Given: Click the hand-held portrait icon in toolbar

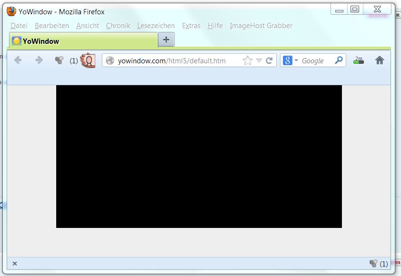Looking at the screenshot, I should (x=88, y=60).
